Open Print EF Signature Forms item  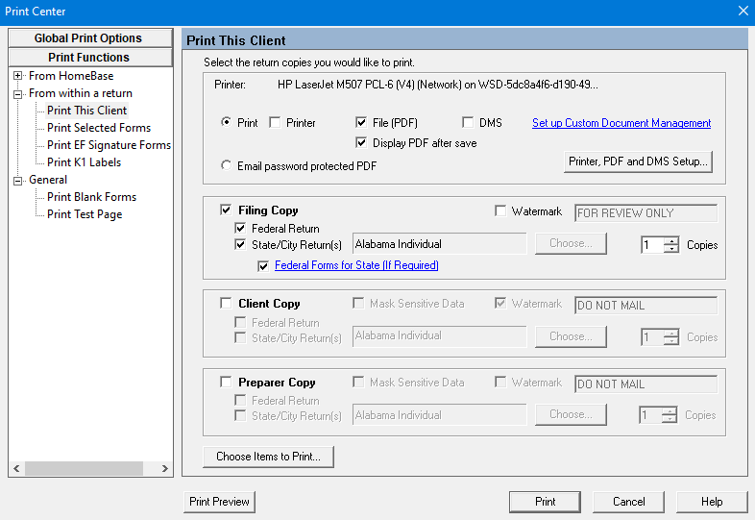(x=109, y=145)
